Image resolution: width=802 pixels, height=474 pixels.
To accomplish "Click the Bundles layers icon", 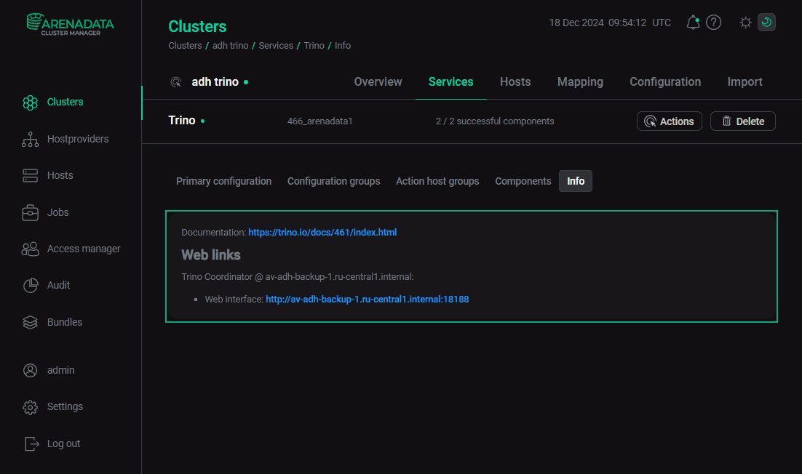I will pyautogui.click(x=30, y=322).
